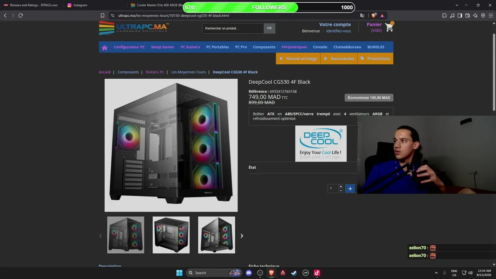The image size is (496, 279).
Task: Show previous product thumbnails arrow
Action: [100, 236]
